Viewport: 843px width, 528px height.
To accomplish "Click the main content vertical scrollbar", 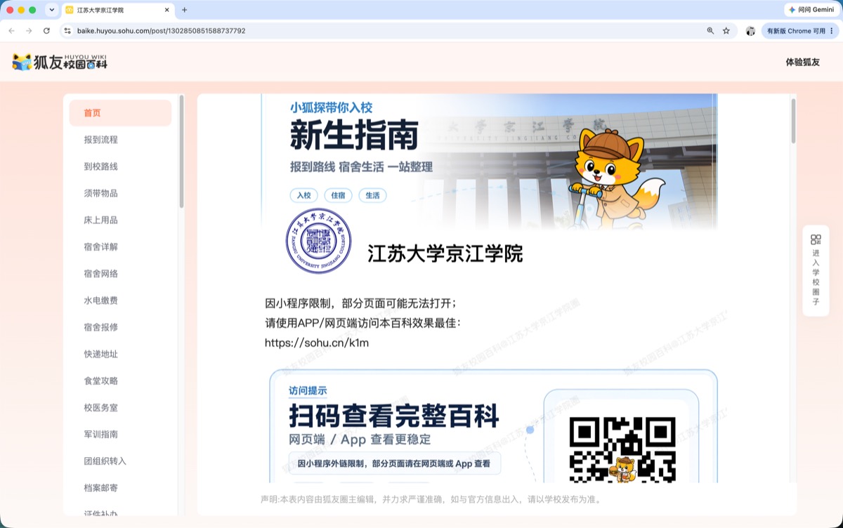I will click(x=794, y=121).
